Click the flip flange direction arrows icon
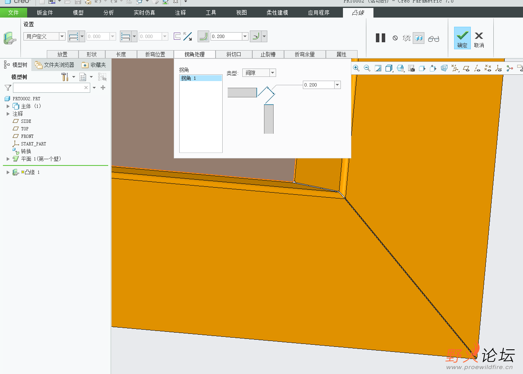The width and height of the screenshot is (523, 374). click(188, 36)
